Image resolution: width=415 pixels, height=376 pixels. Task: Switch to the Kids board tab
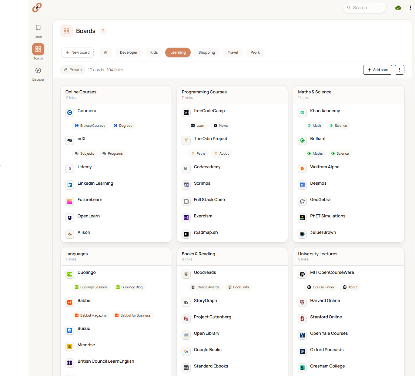(154, 52)
